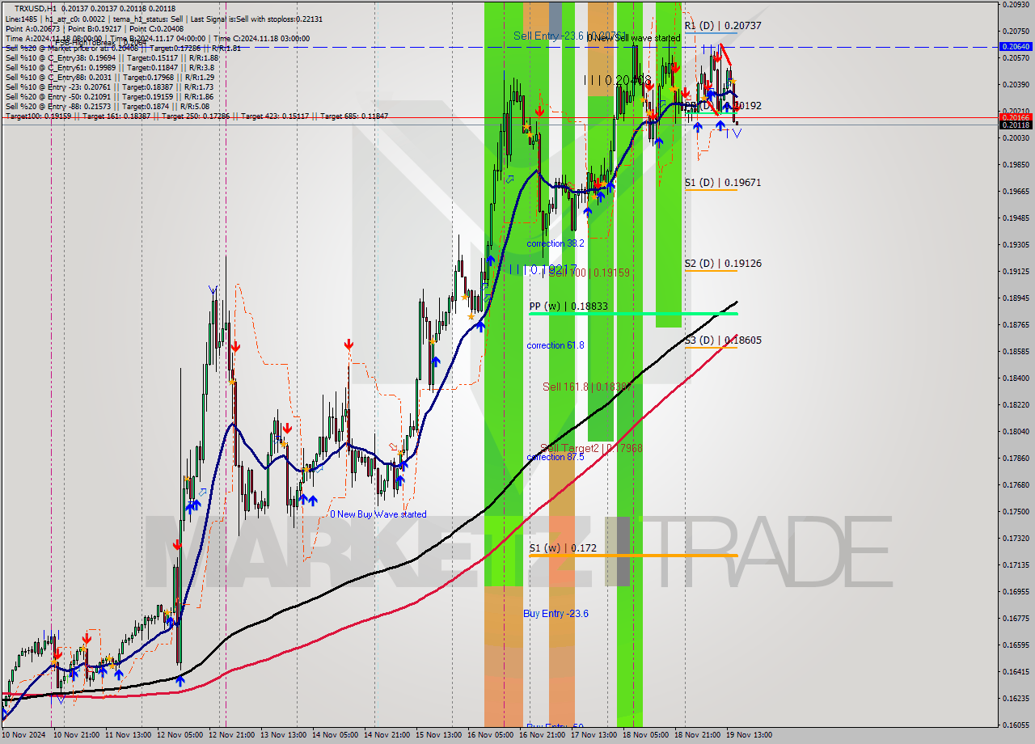1035x744 pixels.
Task: Click the 'Sell Target2 | 0.17968' label
Action: coord(591,448)
